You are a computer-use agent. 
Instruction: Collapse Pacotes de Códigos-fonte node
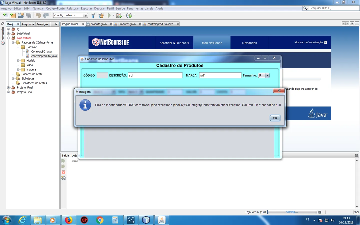tap(13, 42)
